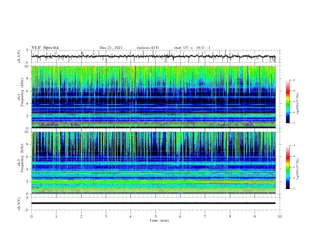Click the "-7" tick on ch.2 colorbar
Image resolution: width=315 pixels, height=243 pixels.
coord(293,189)
